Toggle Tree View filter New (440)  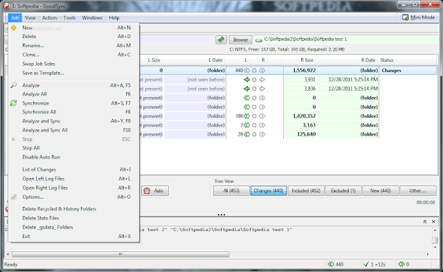381,190
